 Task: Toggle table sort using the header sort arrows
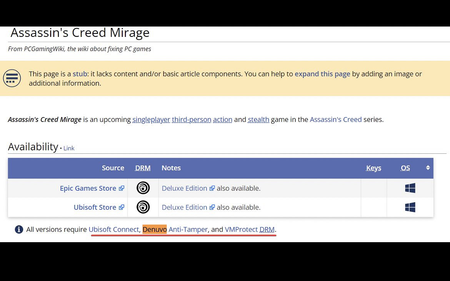tap(428, 168)
